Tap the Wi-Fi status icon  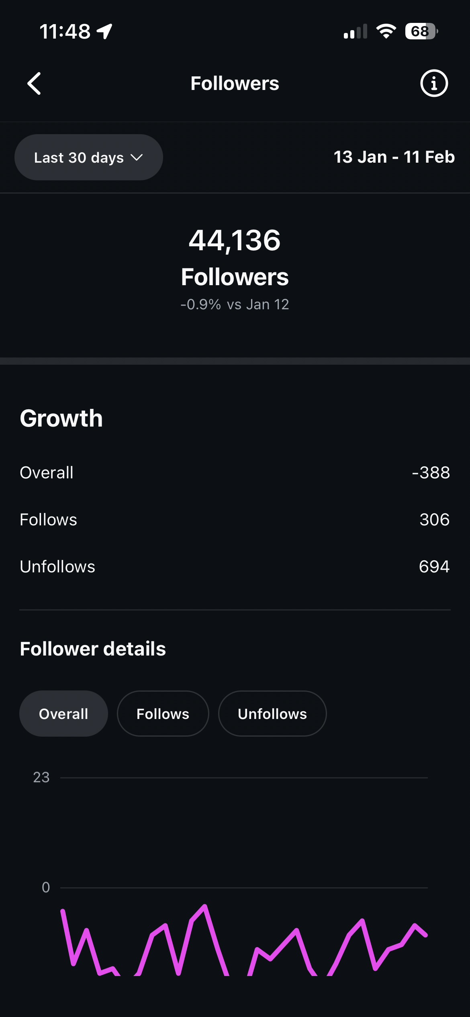point(386,31)
